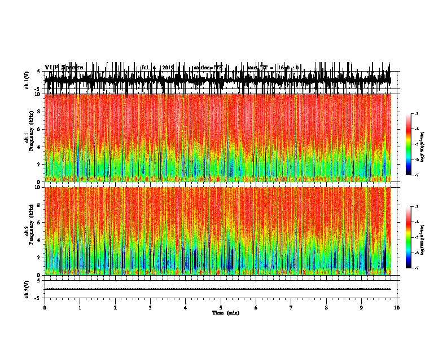This screenshot has height=345, width=447.
Task: Click the "-7" label on ch.2 color bar
Action: pos(416,268)
